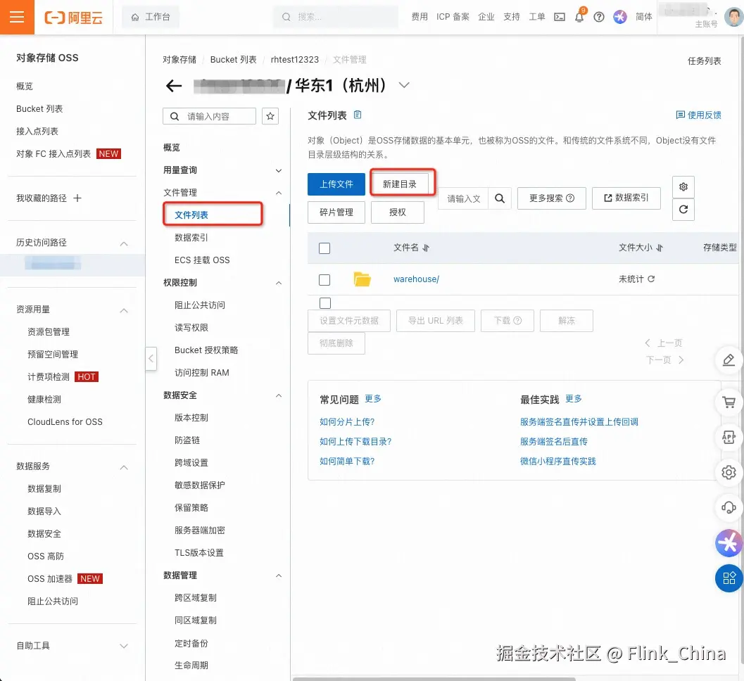Image resolution: width=744 pixels, height=681 pixels.
Task: Open 数据索引 in the bucket menu
Action: click(x=191, y=237)
